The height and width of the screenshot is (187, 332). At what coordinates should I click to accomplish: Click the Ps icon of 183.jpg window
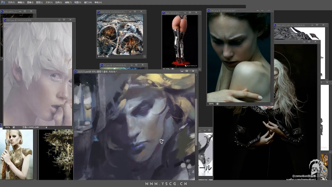click(x=209, y=11)
